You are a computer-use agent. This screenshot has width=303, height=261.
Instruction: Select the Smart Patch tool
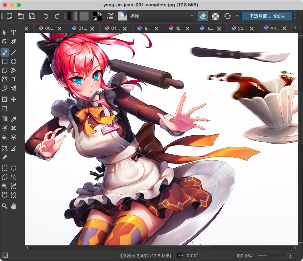point(13,128)
